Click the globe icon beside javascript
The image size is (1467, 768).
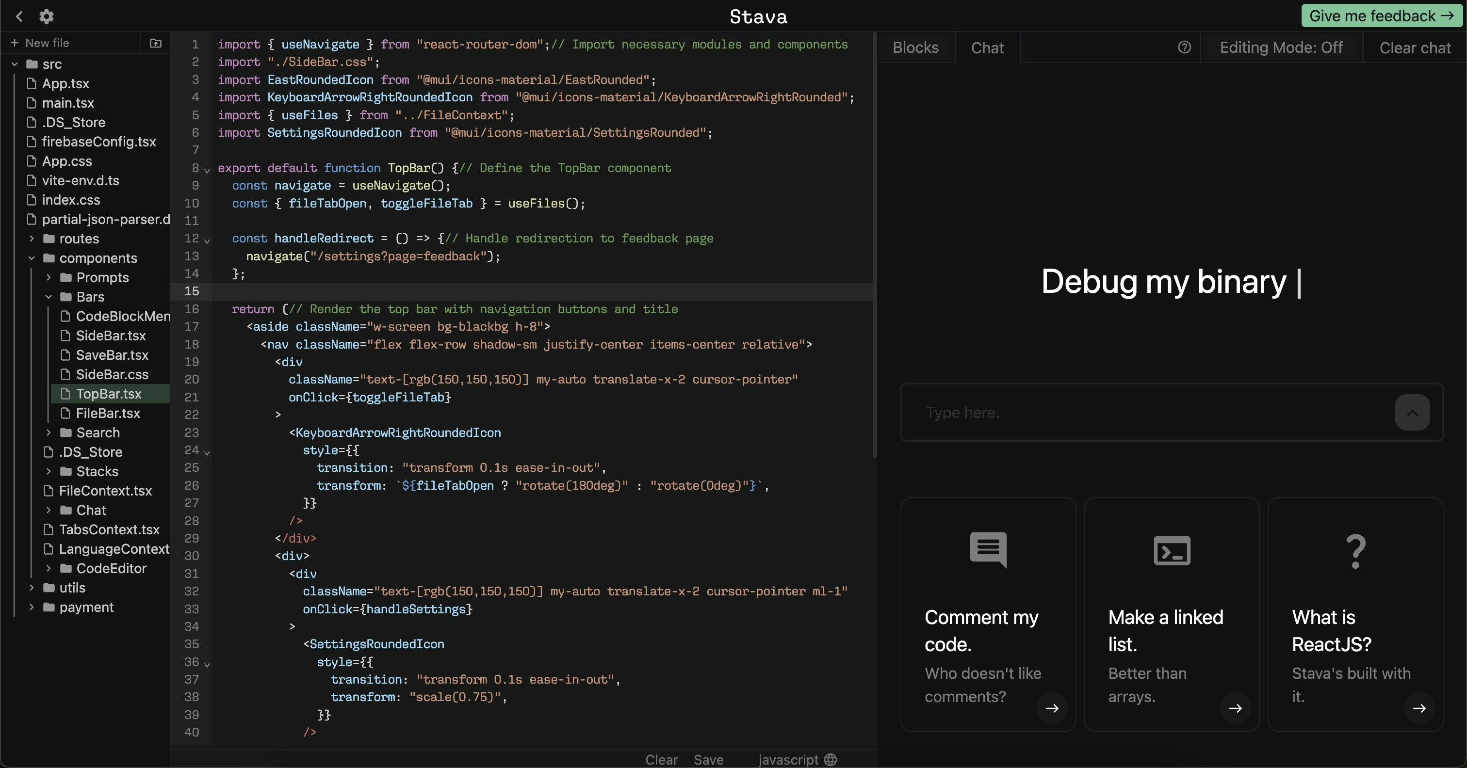click(x=831, y=759)
